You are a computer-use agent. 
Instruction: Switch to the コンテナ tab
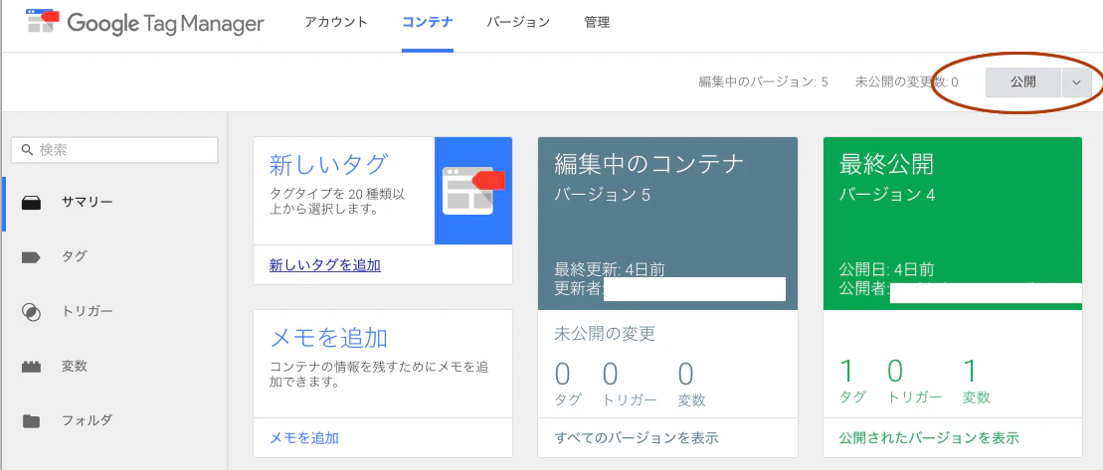[427, 23]
